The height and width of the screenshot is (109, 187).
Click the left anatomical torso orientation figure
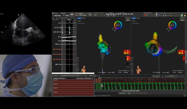84,69
